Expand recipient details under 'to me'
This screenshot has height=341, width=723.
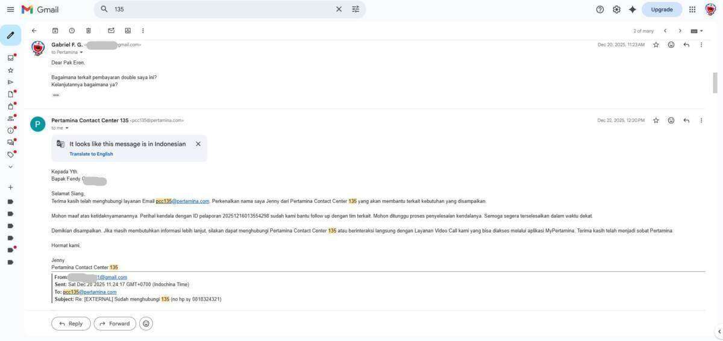(x=67, y=128)
